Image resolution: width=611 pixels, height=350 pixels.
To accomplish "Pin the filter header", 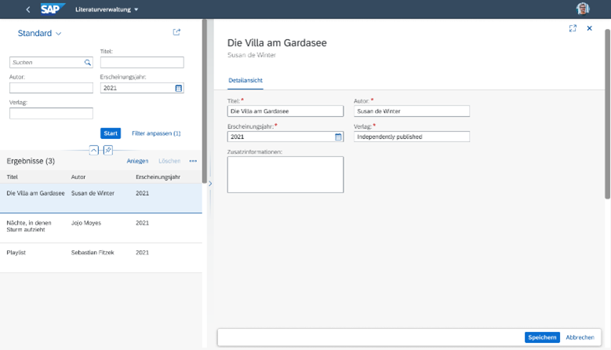I will point(108,150).
